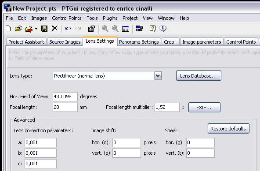Click the Hor. Field of View field
This screenshot has height=171, width=260.
65,97
